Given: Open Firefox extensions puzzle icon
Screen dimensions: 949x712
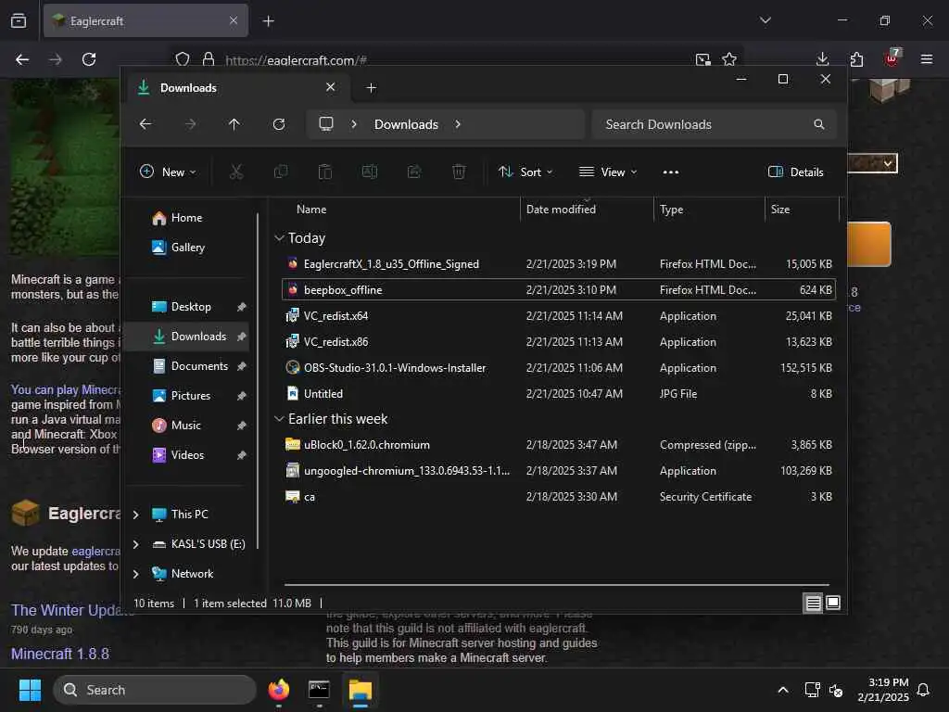Looking at the screenshot, I should pyautogui.click(x=856, y=59).
